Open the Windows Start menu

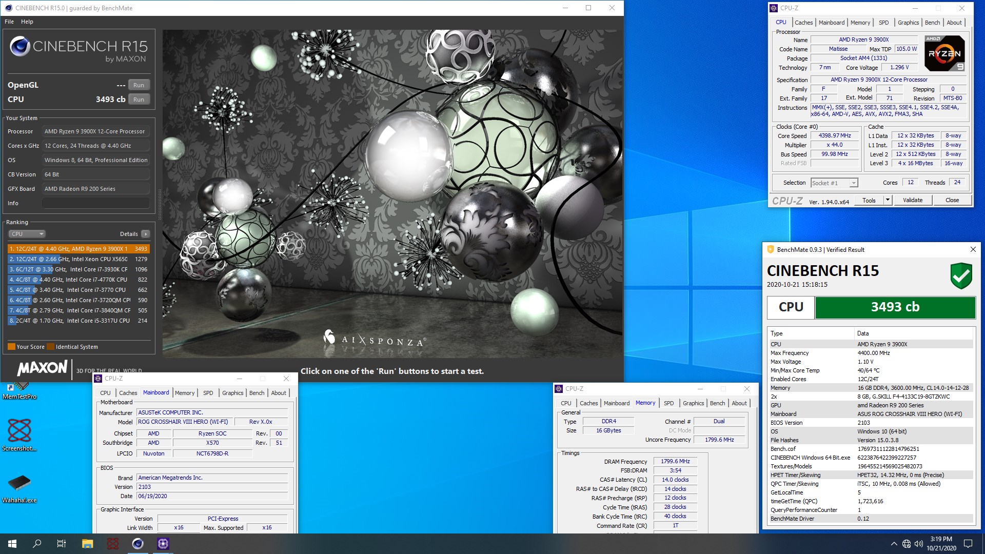coord(12,544)
